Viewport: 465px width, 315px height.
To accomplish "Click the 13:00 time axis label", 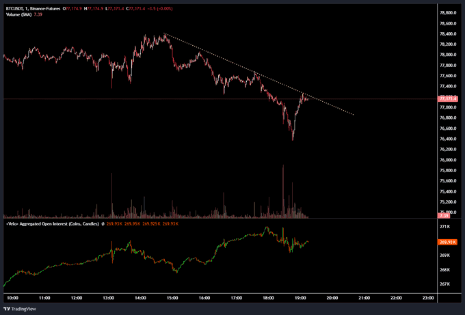I will (x=109, y=298).
